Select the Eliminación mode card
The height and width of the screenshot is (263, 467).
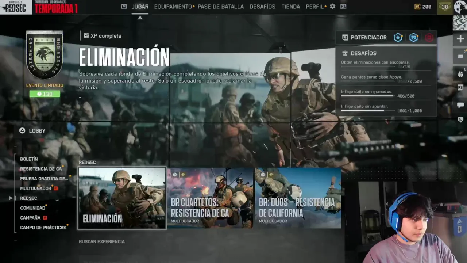122,198
